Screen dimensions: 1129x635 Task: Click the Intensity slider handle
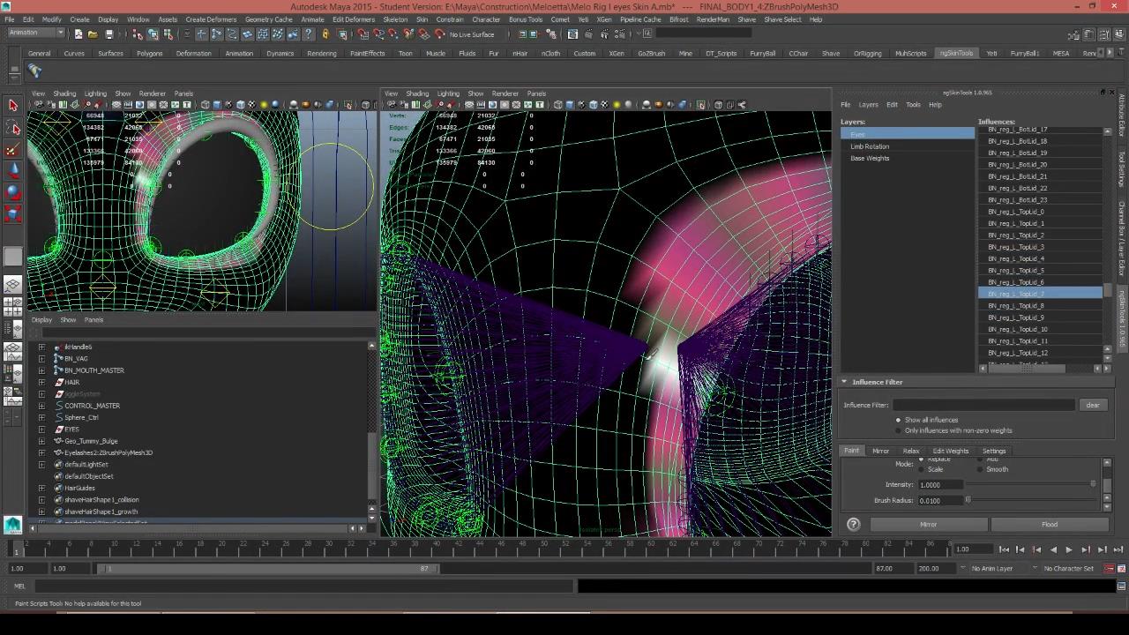pos(1093,484)
